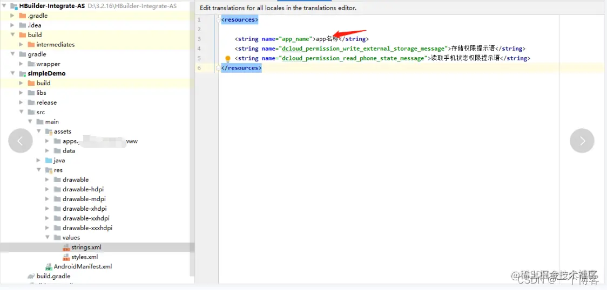Click the values folder icon

click(x=57, y=238)
